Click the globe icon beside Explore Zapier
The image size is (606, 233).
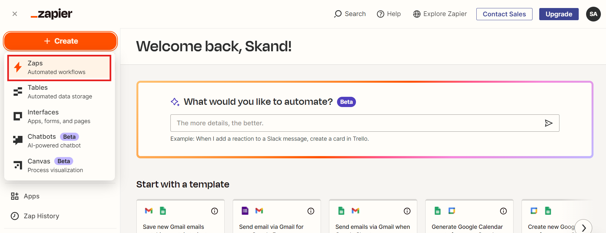click(x=417, y=14)
